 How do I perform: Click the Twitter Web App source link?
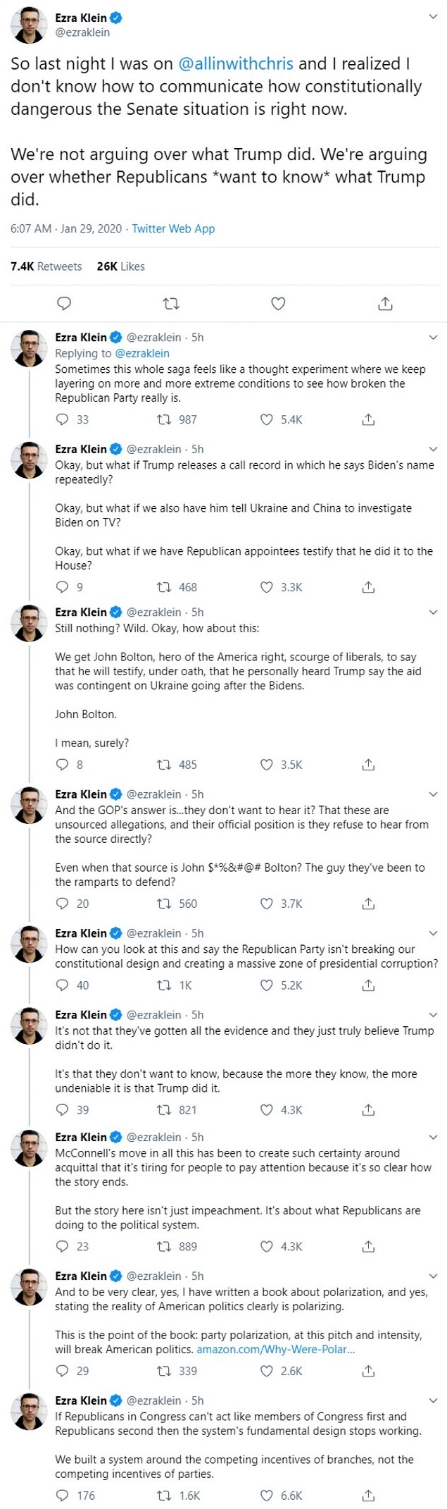pos(173,228)
